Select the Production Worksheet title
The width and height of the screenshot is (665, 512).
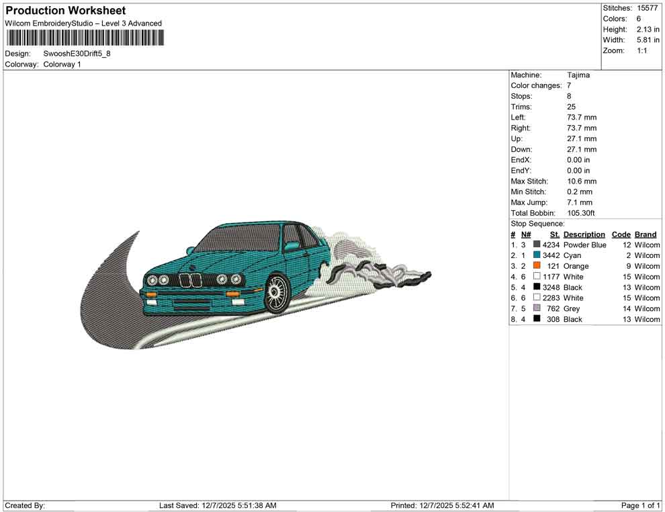(65, 11)
